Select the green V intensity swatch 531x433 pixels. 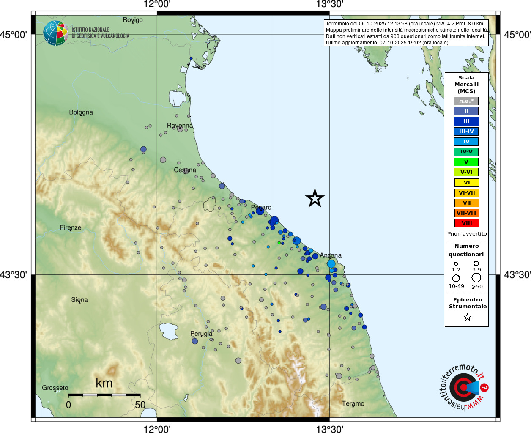click(466, 162)
